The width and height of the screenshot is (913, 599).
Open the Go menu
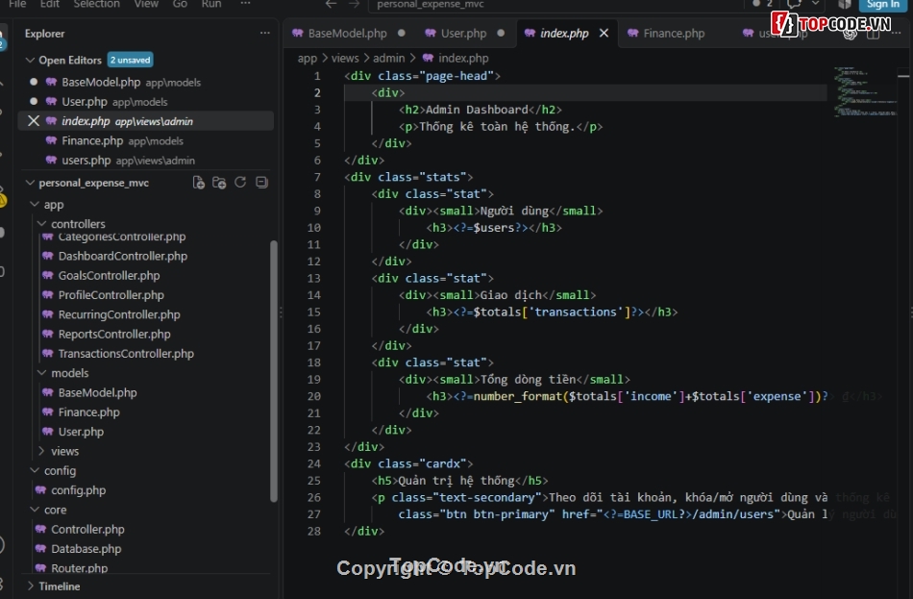tap(180, 4)
